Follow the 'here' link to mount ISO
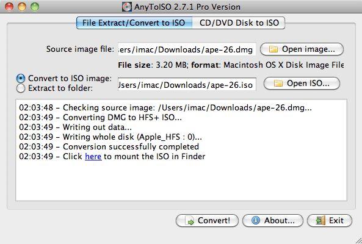362x244 pixels. pos(93,156)
